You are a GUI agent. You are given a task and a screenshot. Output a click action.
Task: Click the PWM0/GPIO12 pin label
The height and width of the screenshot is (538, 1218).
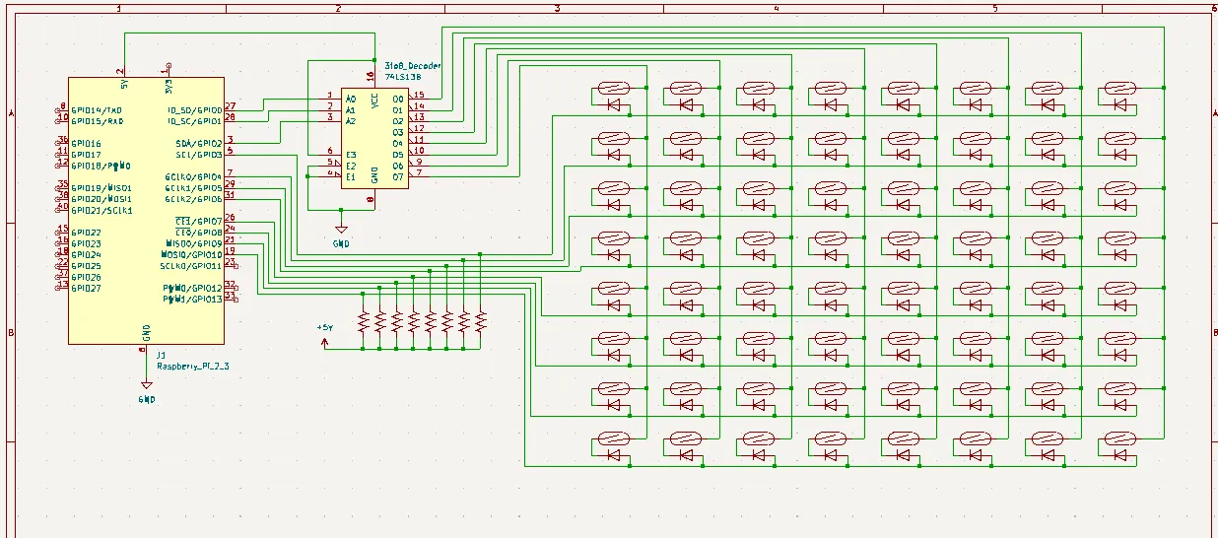click(x=193, y=288)
